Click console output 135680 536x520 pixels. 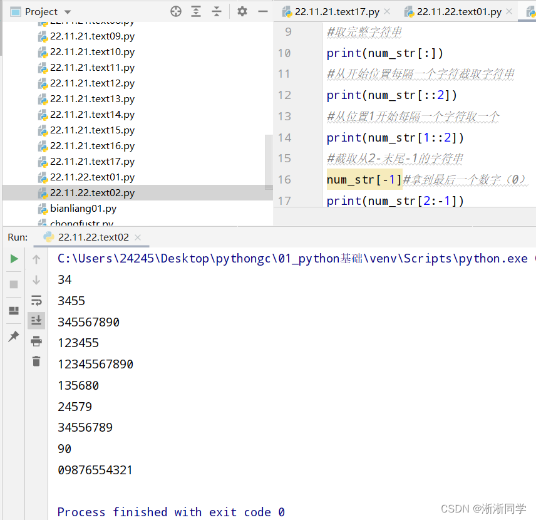pos(78,385)
